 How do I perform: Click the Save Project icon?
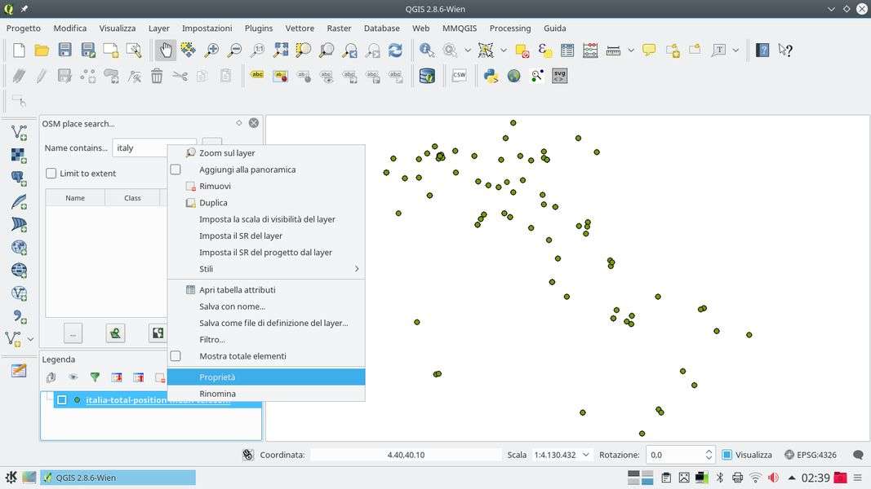(64, 51)
